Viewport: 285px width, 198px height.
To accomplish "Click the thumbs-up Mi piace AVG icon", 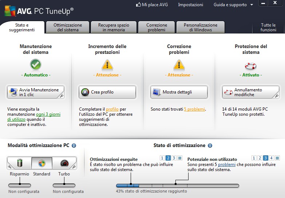I will [139, 4].
